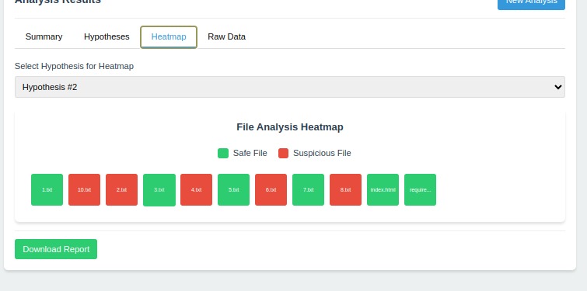
Task: Select the Heatmap tab
Action: point(169,36)
